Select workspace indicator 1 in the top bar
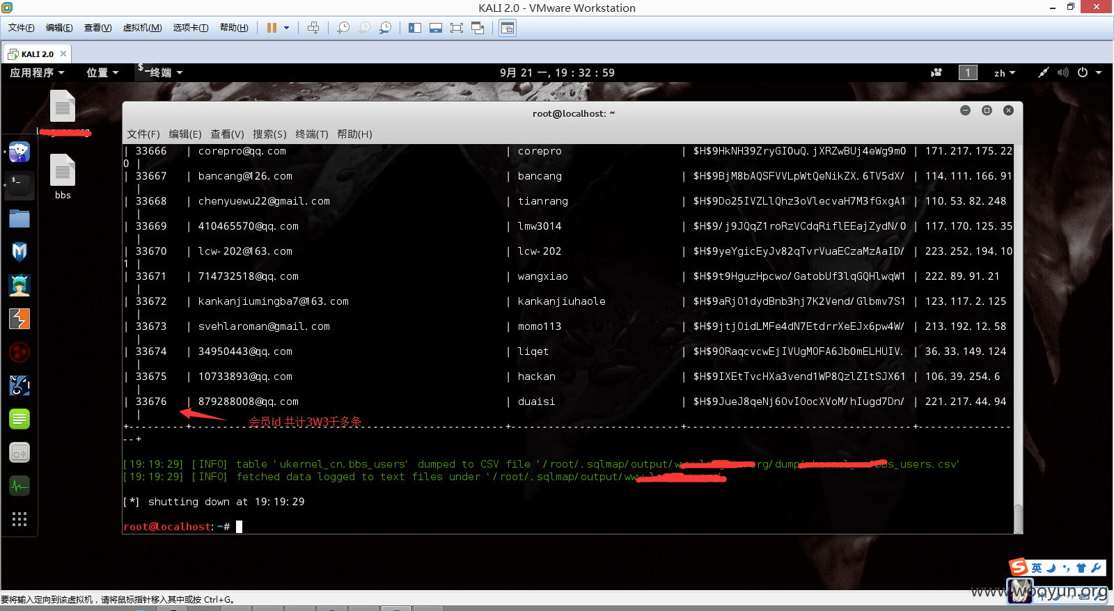Image resolution: width=1114 pixels, height=611 pixels. point(968,72)
